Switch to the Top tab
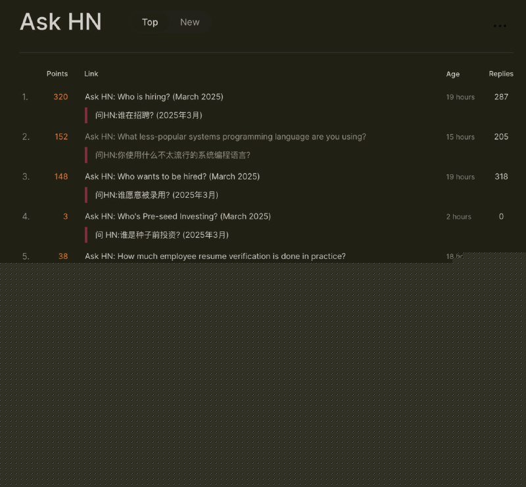The width and height of the screenshot is (526, 487). tap(150, 22)
